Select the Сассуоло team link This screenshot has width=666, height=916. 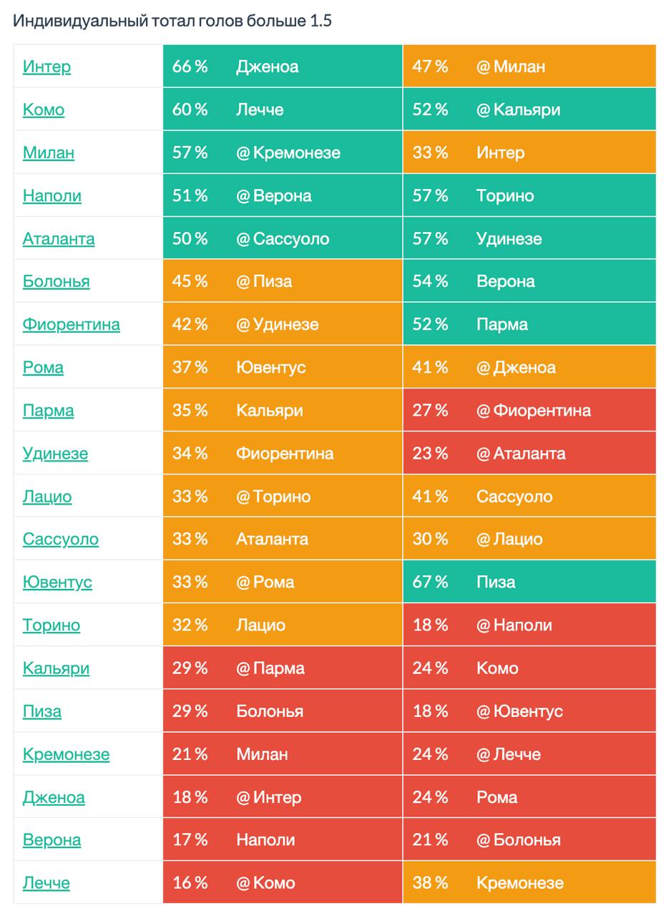click(60, 539)
